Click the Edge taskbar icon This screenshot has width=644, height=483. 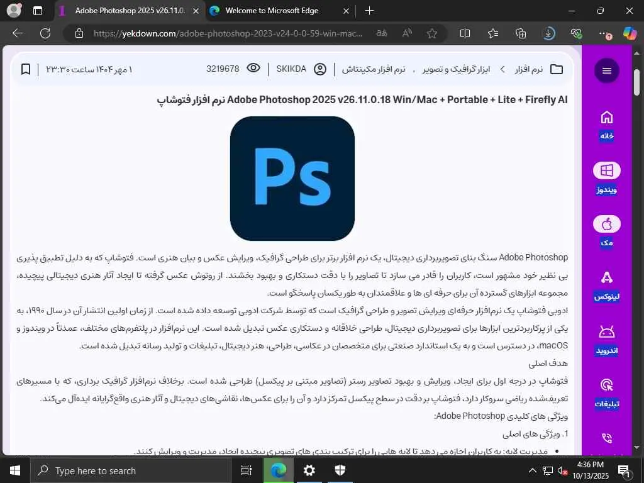pos(278,470)
